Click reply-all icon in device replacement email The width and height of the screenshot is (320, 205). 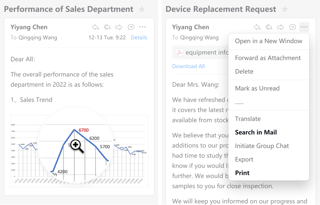tap(269, 27)
